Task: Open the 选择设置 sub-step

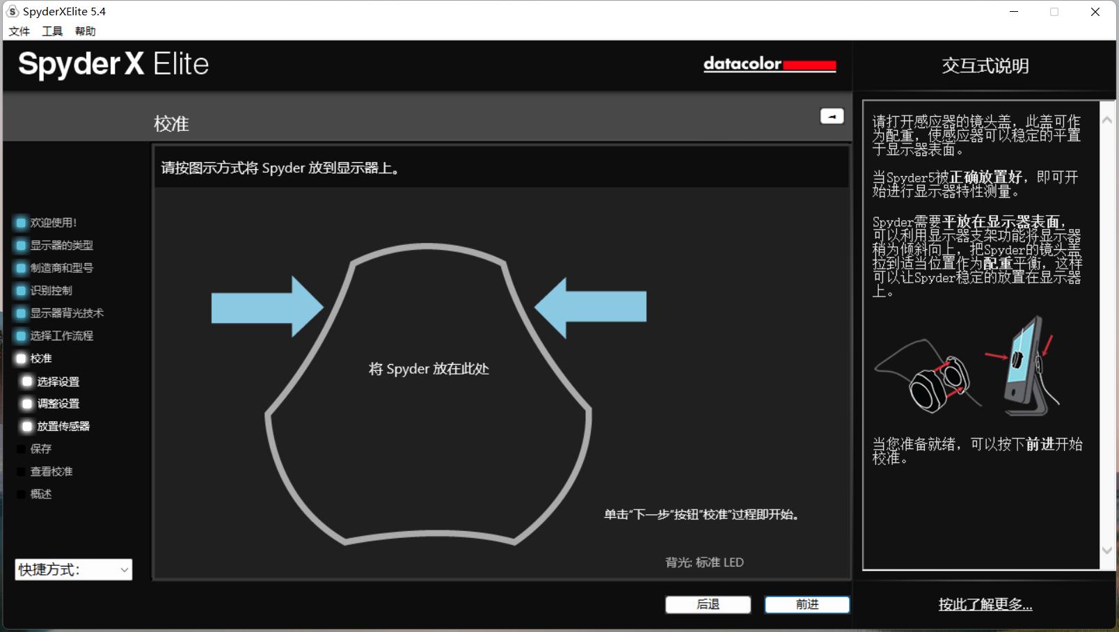Action: click(58, 381)
